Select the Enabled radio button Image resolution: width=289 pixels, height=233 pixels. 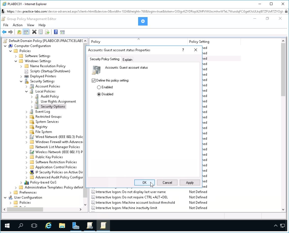[99, 87]
